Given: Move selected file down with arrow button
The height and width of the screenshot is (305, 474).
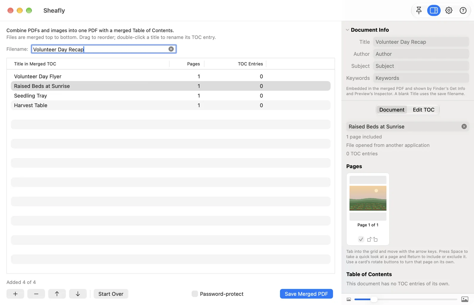Looking at the screenshot, I should tap(78, 294).
